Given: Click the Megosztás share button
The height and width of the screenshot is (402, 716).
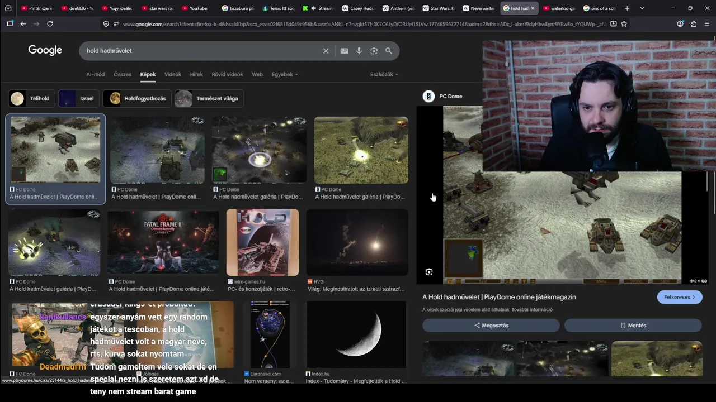Looking at the screenshot, I should click(491, 326).
